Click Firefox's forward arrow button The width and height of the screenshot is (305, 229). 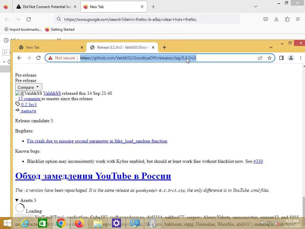tap(18, 19)
